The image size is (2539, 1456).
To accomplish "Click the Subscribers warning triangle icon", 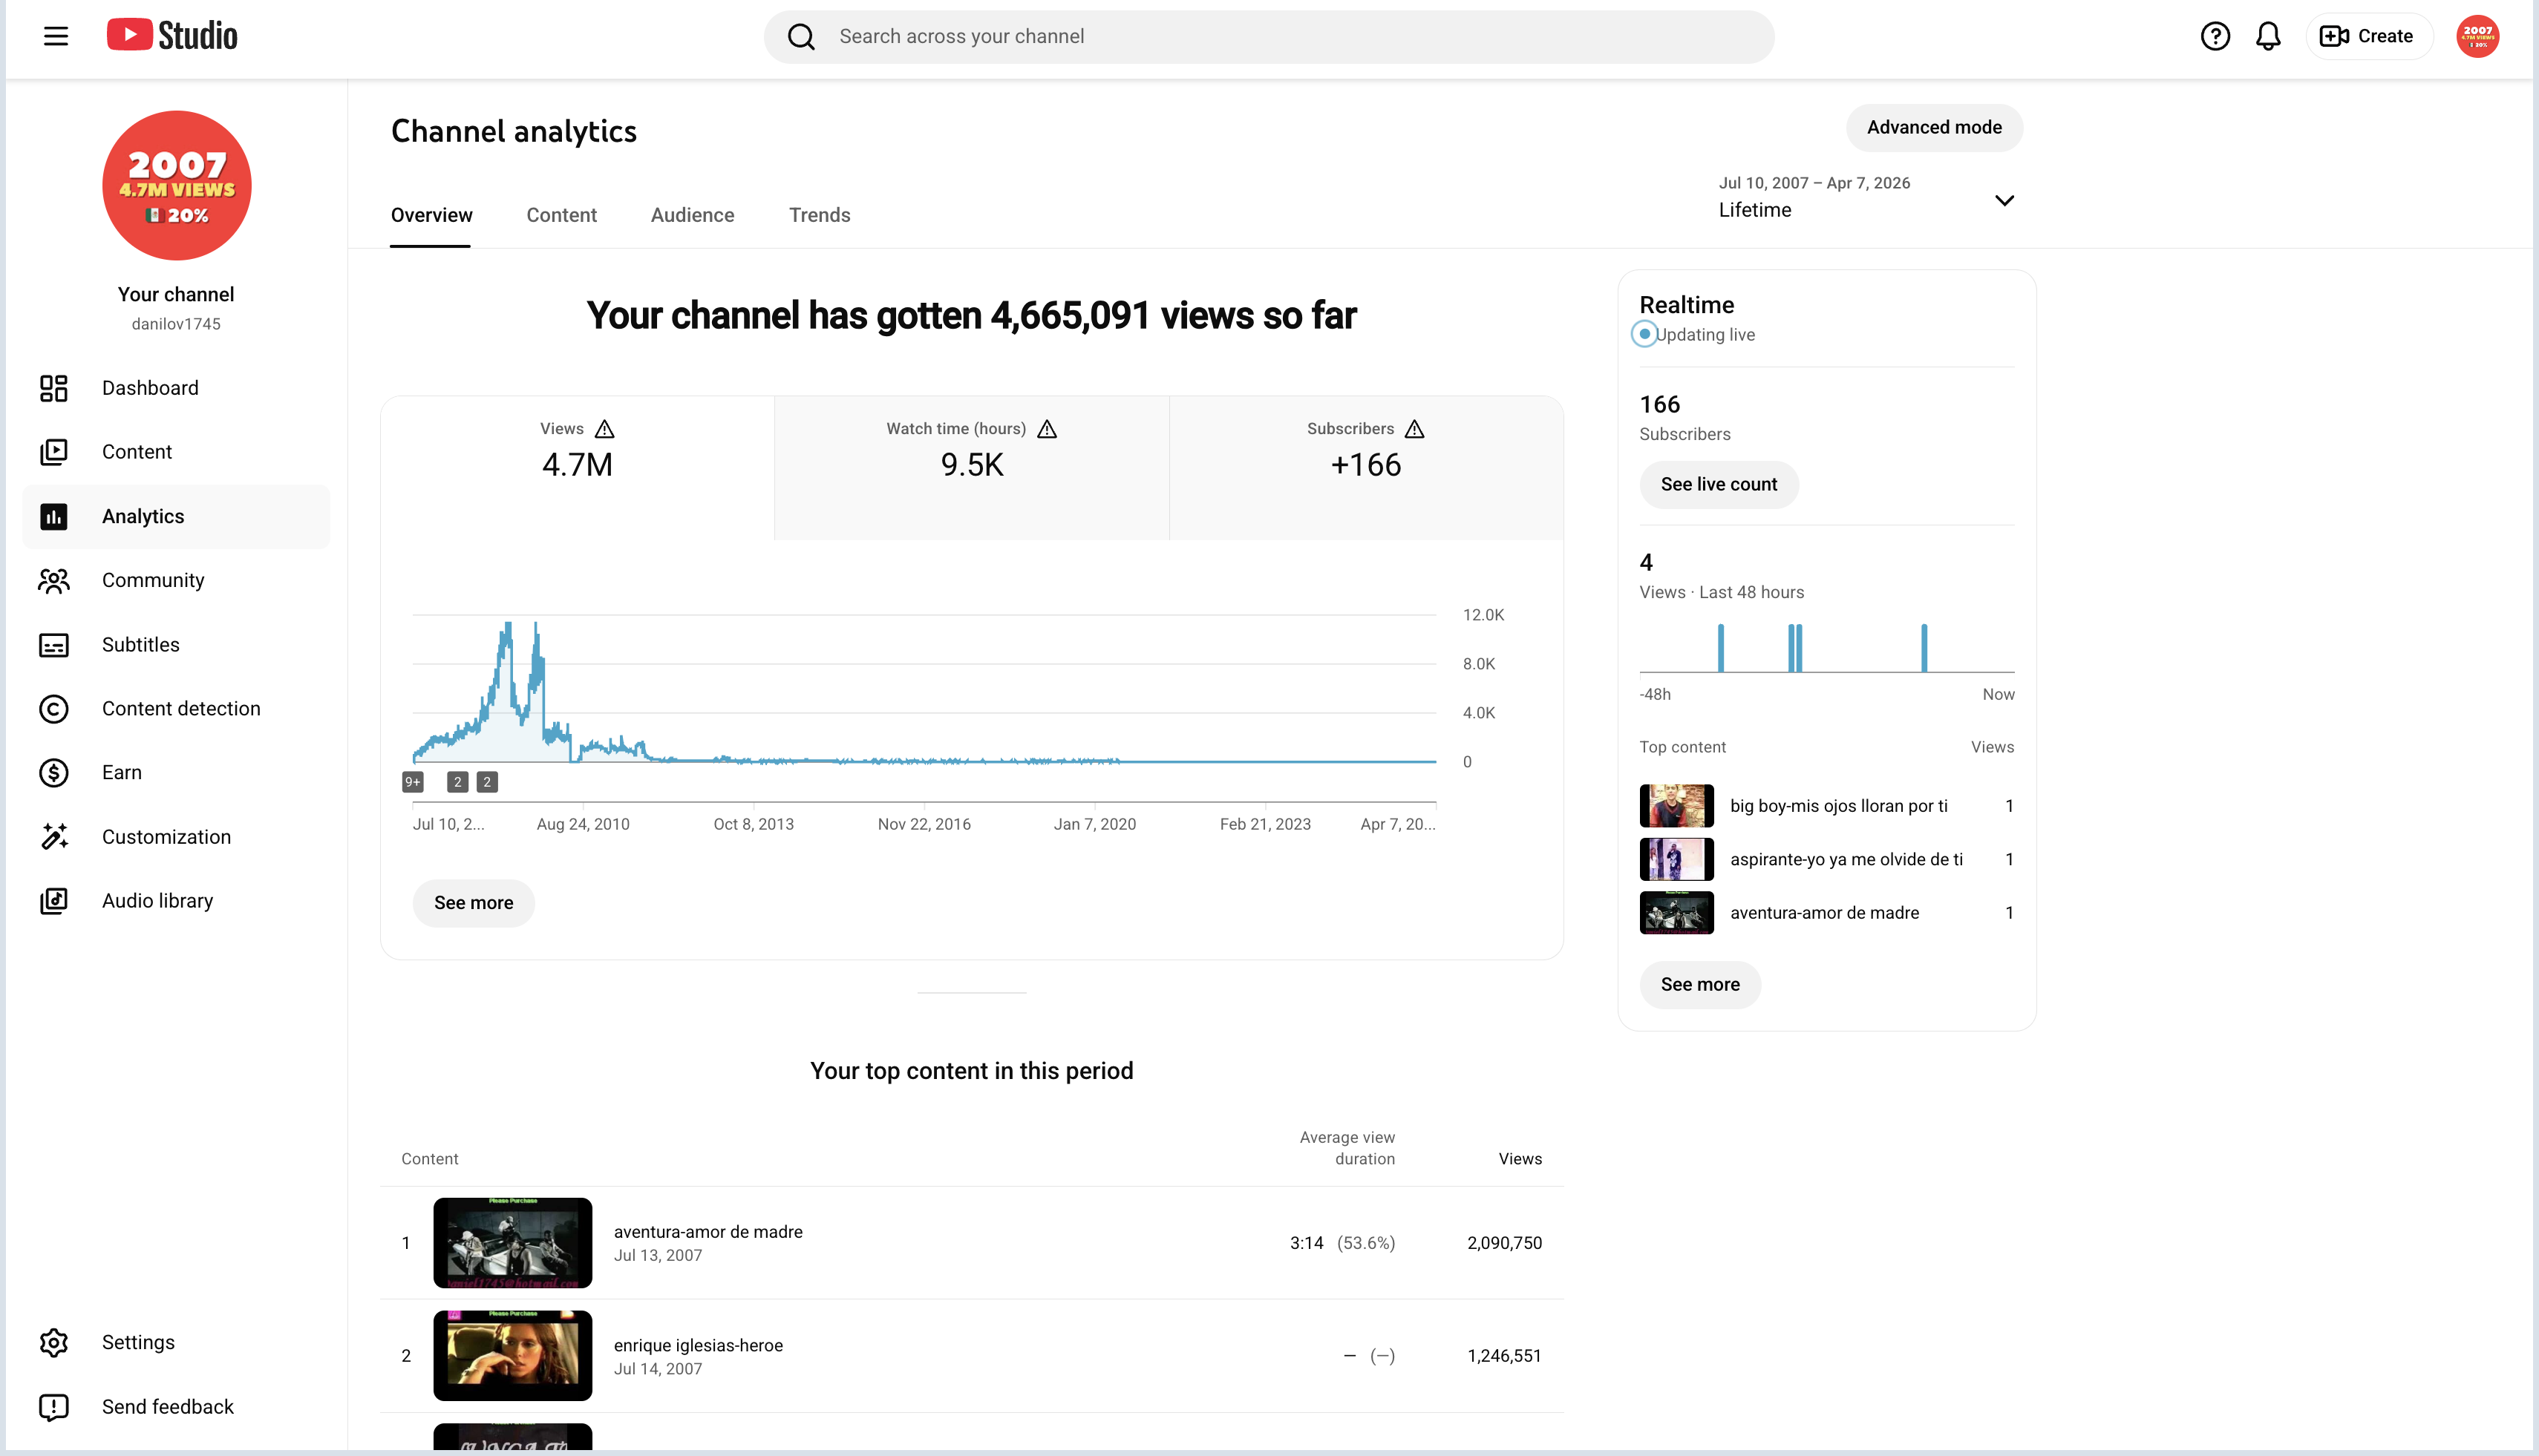I will (1414, 429).
